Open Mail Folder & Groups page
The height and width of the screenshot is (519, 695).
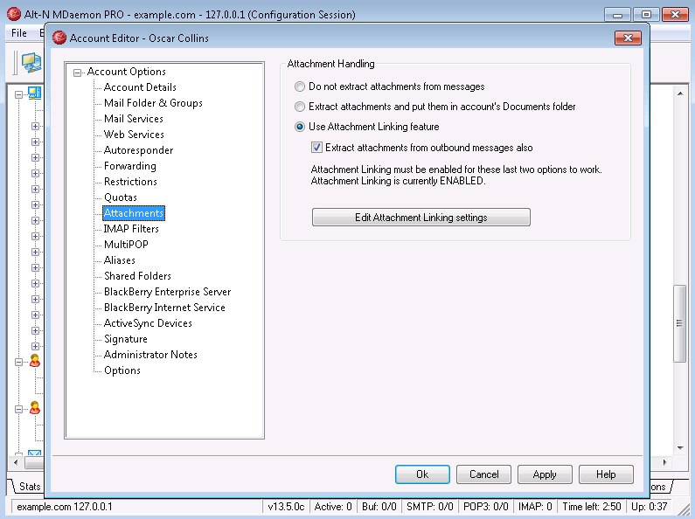tap(153, 103)
